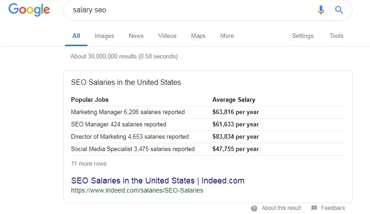
Task: Click the feedback flag icon
Action: pyautogui.click(x=314, y=208)
